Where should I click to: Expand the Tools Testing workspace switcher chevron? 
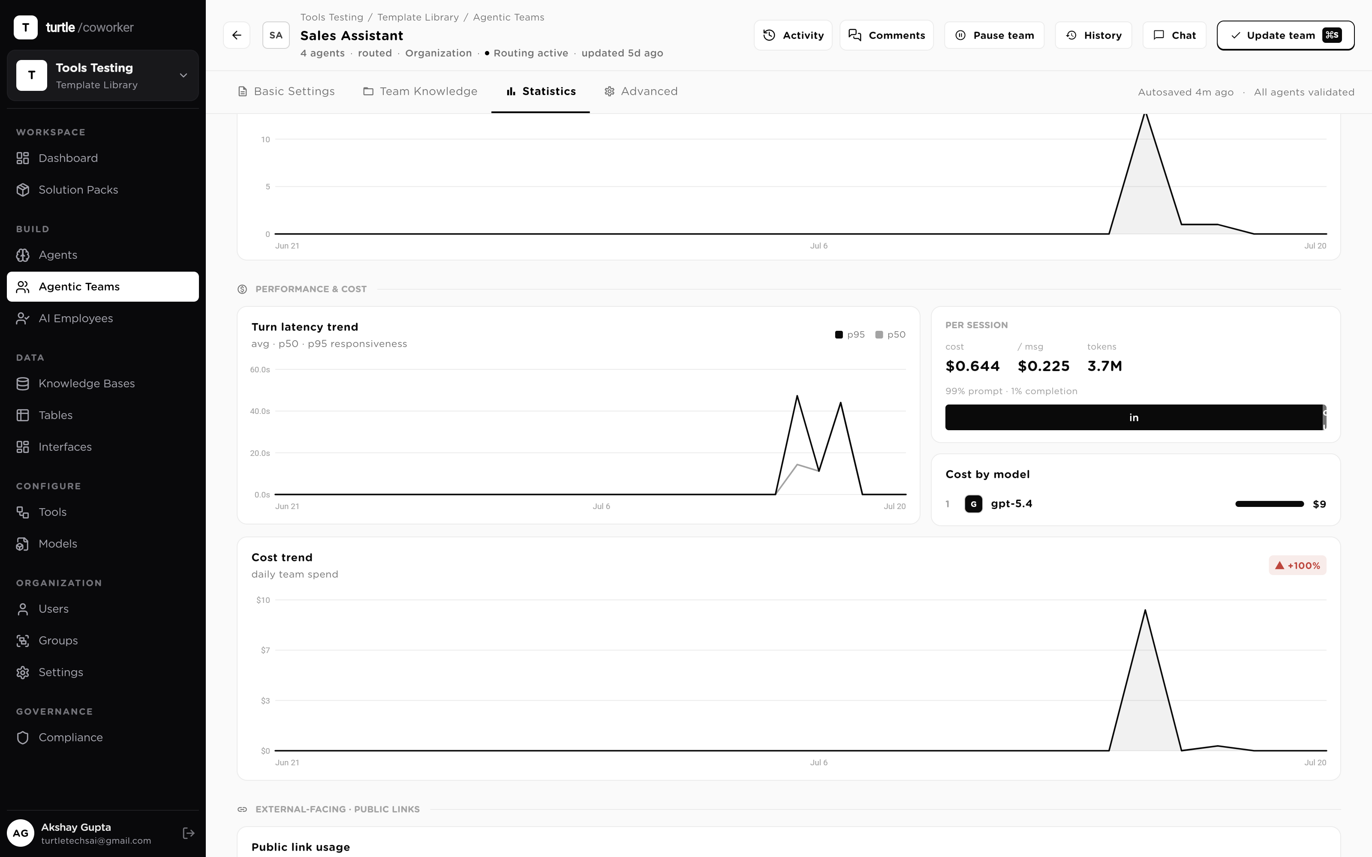[x=183, y=75]
